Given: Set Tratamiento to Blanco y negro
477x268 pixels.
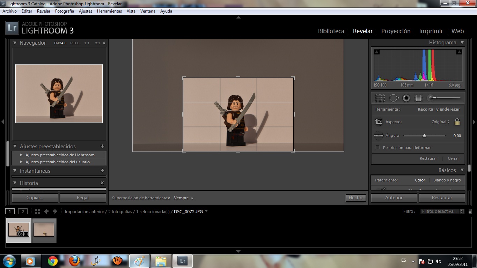Looking at the screenshot, I should (x=447, y=180).
